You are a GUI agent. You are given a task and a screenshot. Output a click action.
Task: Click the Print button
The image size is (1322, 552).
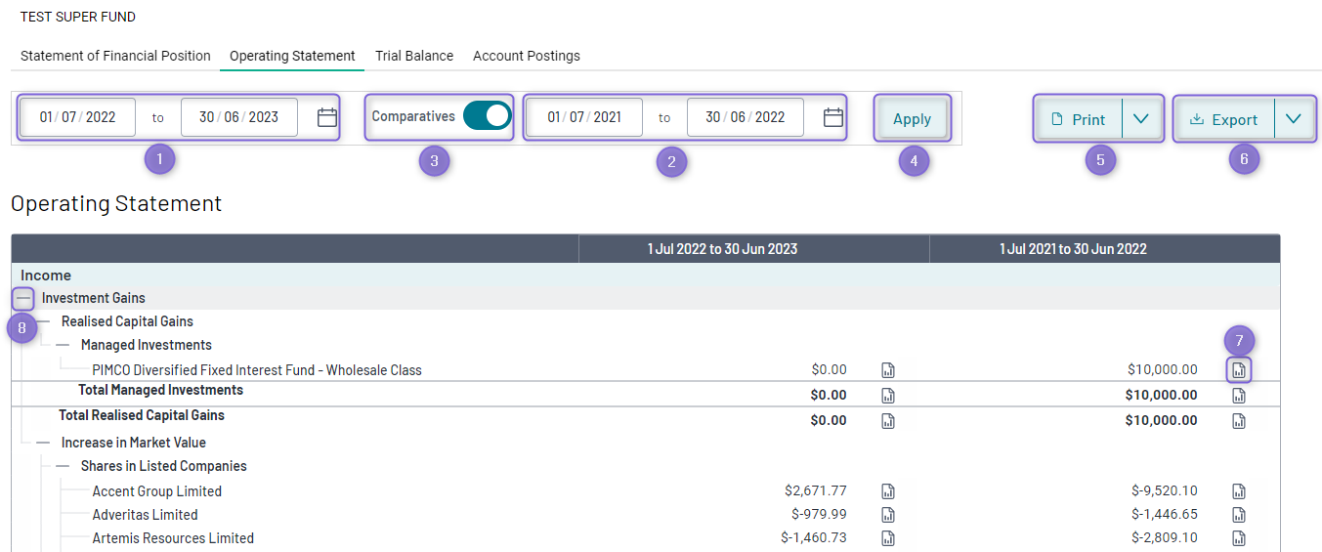click(1079, 119)
